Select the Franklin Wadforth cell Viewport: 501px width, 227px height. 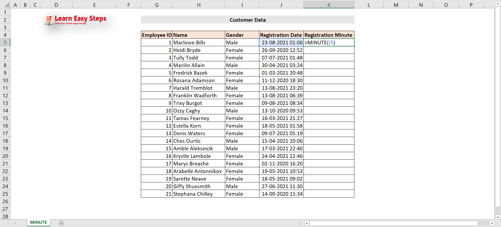(199, 95)
